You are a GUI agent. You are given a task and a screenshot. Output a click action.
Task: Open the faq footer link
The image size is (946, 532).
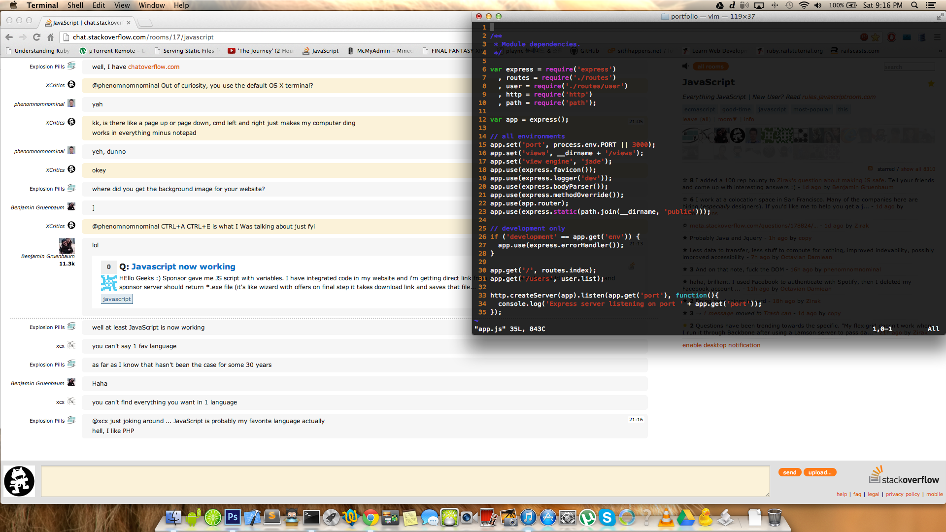pyautogui.click(x=857, y=495)
